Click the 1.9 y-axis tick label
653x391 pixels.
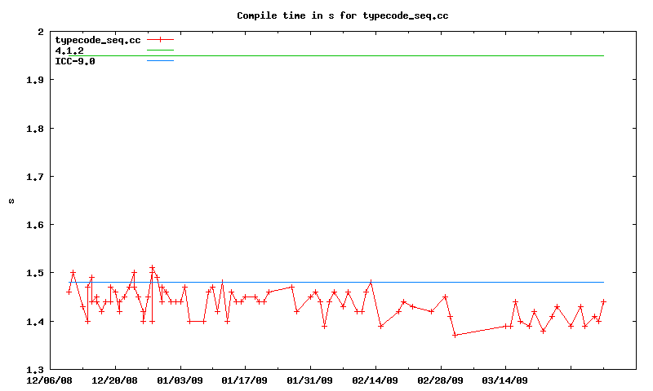[34, 81]
